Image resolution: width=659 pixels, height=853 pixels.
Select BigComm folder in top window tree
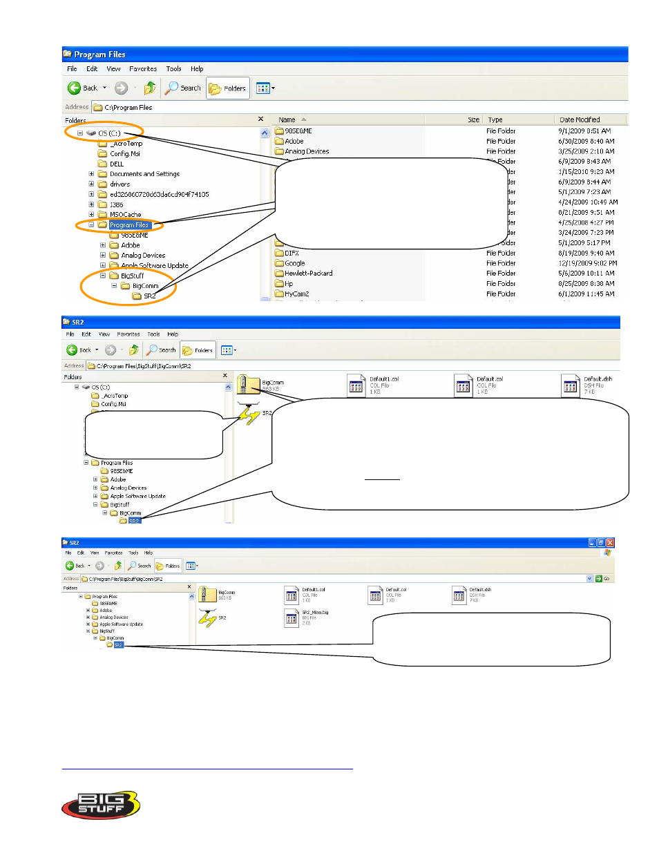[x=140, y=286]
